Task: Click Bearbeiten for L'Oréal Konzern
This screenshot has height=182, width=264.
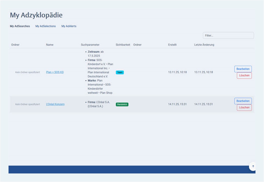Action: pos(243,101)
